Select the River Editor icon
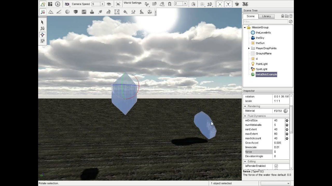332x186 pixels. 133,12
